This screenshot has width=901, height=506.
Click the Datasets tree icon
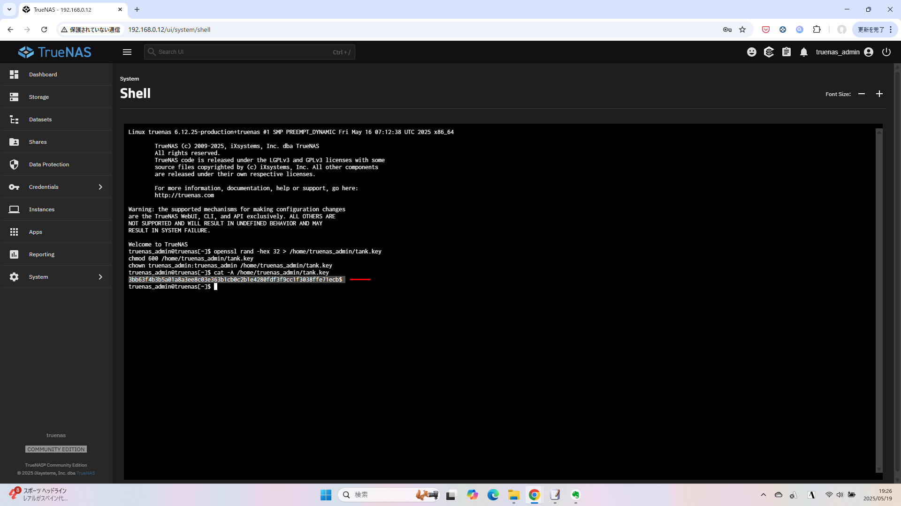coord(14,119)
